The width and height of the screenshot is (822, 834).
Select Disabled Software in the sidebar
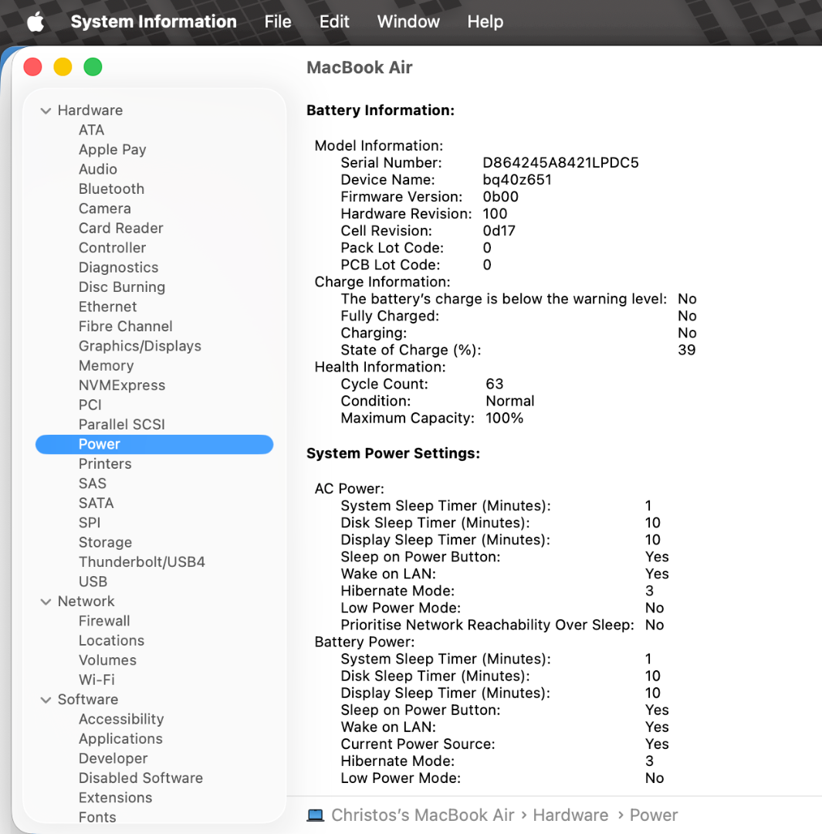(141, 779)
